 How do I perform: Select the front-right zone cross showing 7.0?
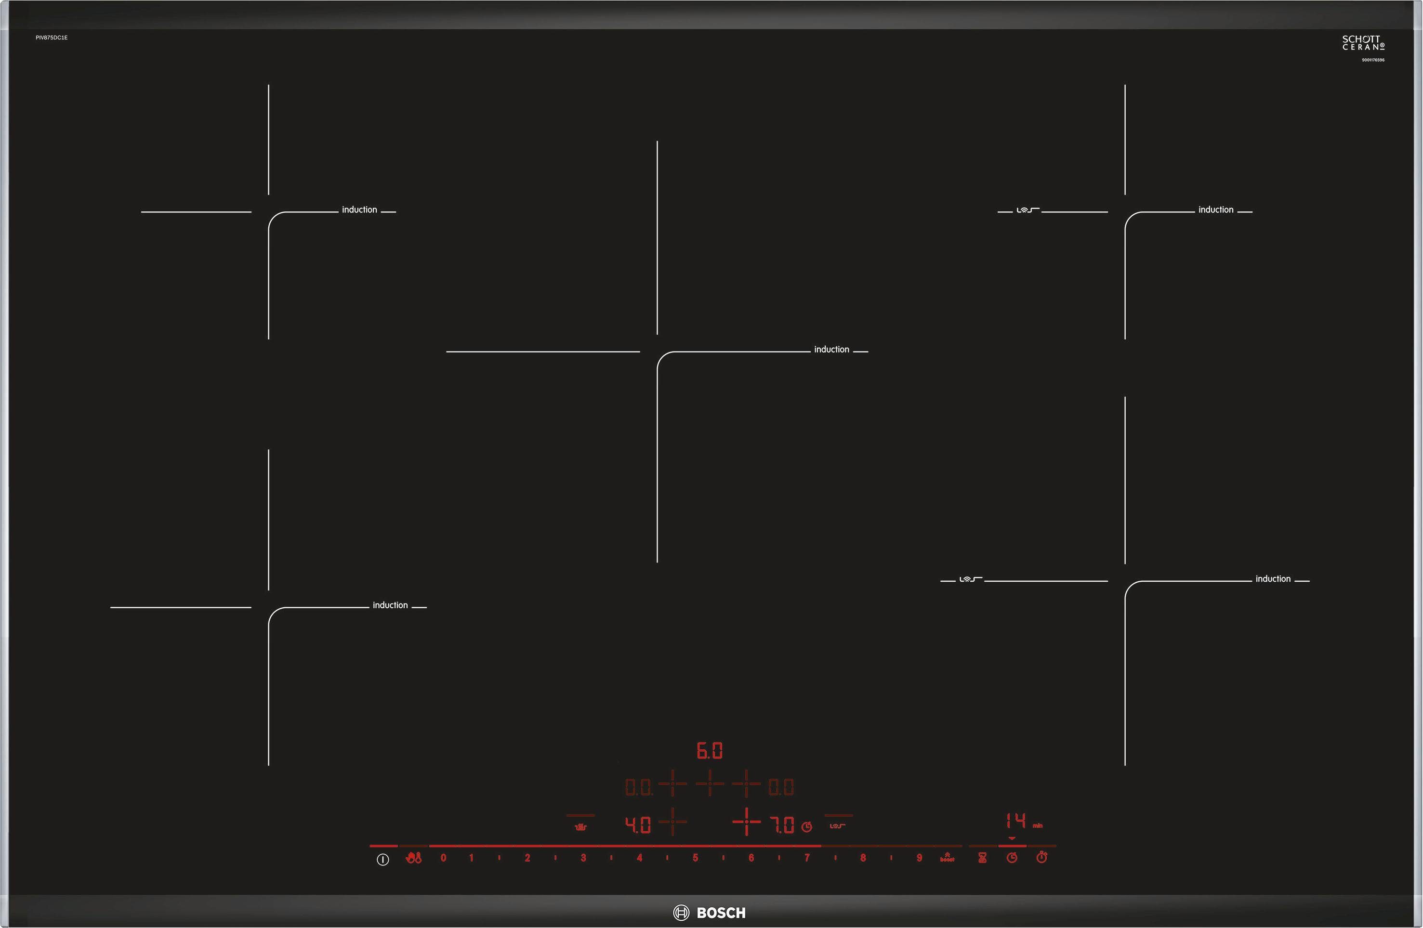746,822
